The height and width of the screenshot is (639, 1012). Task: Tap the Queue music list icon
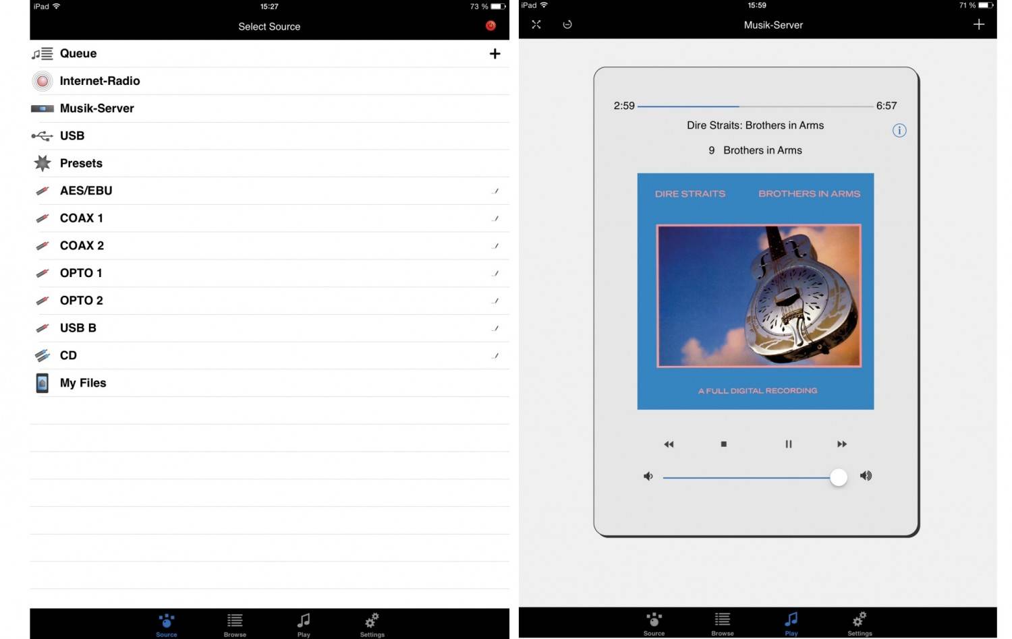pyautogui.click(x=43, y=53)
